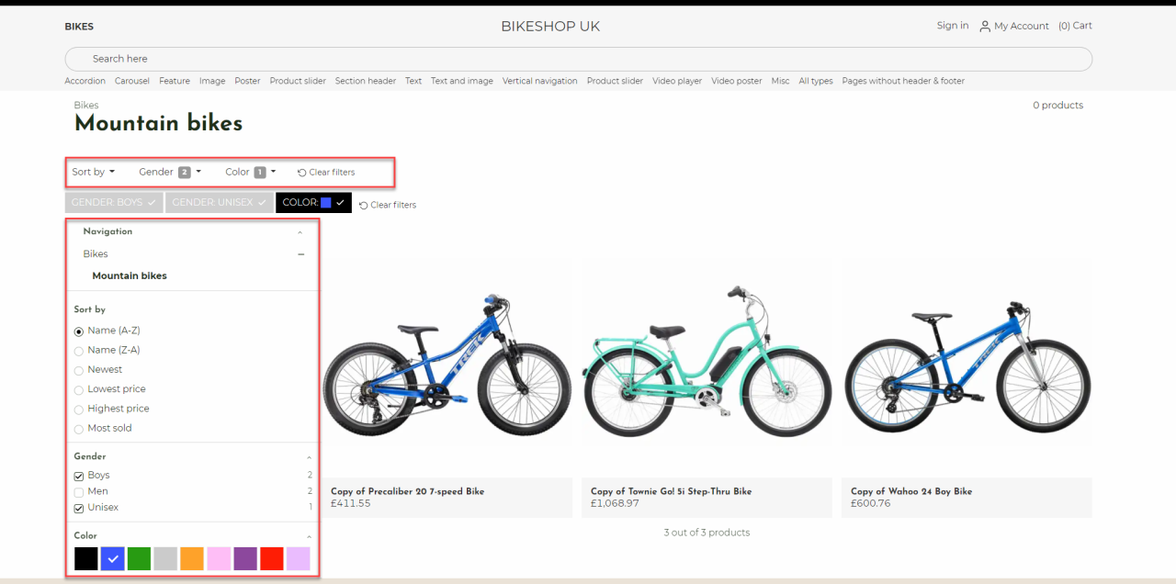The height and width of the screenshot is (584, 1176).
Task: Click the My Account user icon
Action: pyautogui.click(x=985, y=27)
